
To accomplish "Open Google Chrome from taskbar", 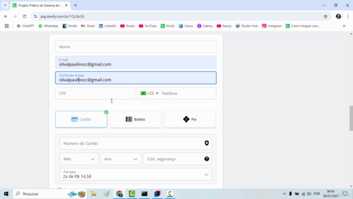I will pos(119,194).
